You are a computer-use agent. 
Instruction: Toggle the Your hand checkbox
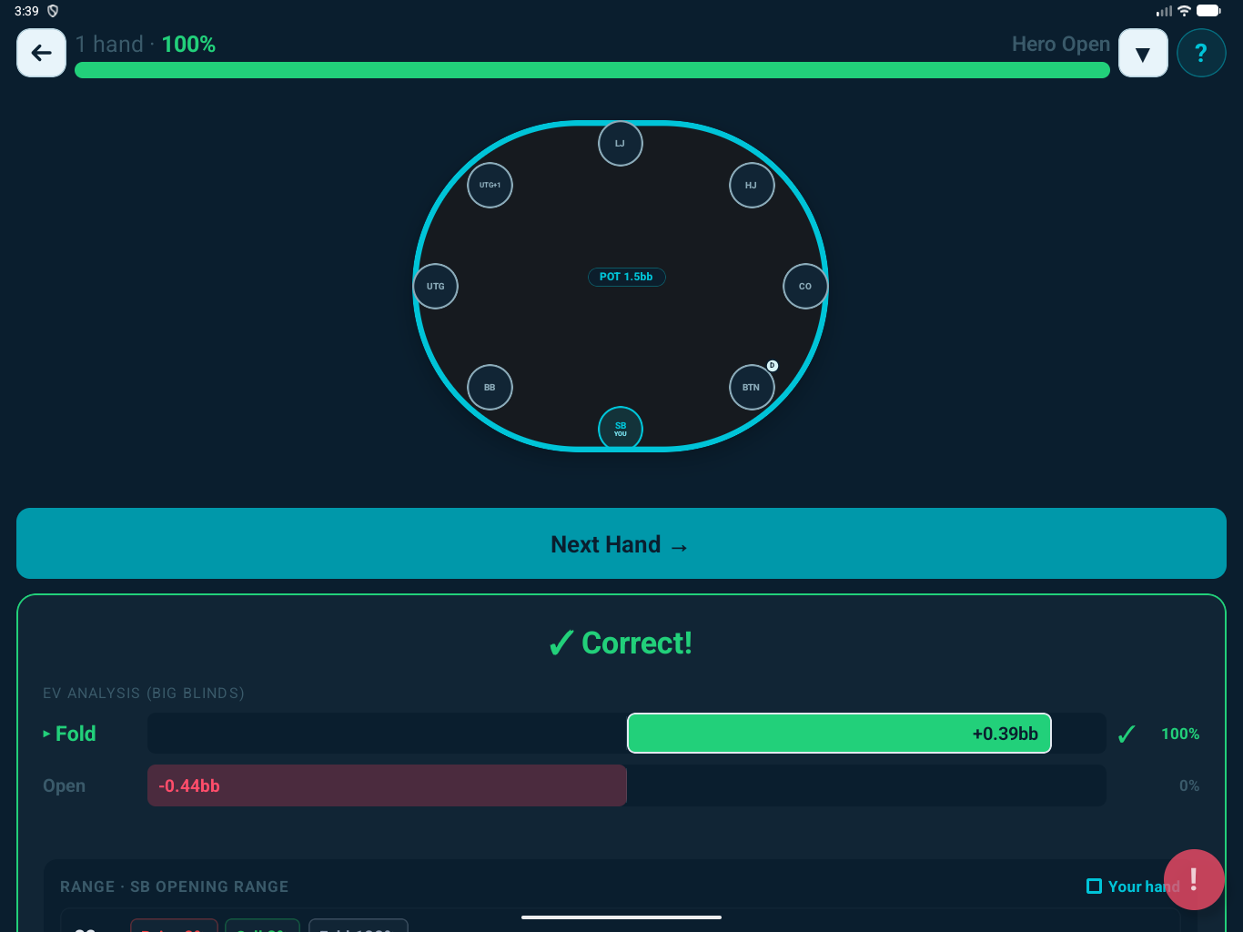click(1095, 886)
